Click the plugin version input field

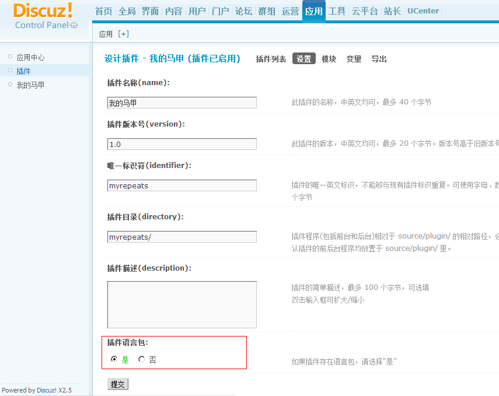click(x=182, y=144)
